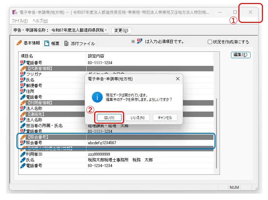This screenshot has width=268, height=200.
Task: Click the 編集(E) button
Action: coord(240,55)
